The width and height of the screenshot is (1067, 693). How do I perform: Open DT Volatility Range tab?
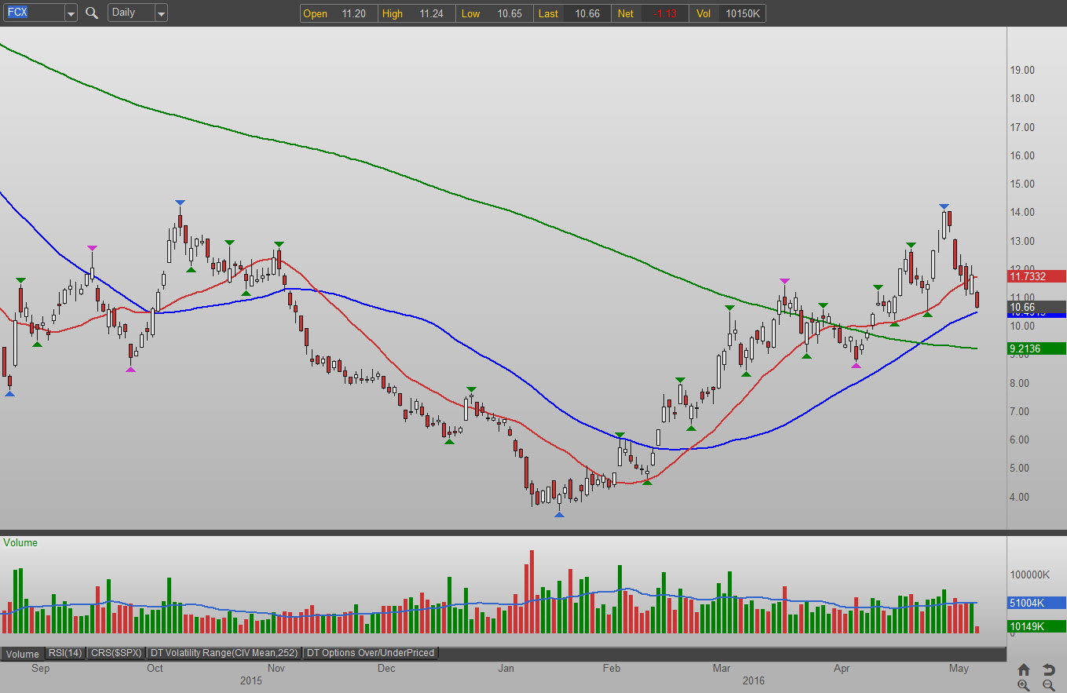pyautogui.click(x=225, y=653)
